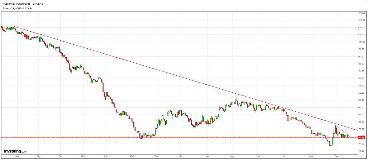Click the Dec label on the time axis
368x160 pixels.
pos(106,157)
